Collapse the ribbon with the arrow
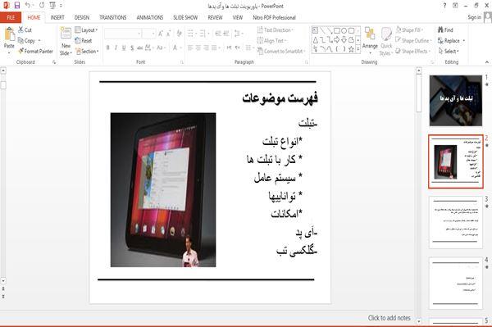 pyautogui.click(x=486, y=62)
